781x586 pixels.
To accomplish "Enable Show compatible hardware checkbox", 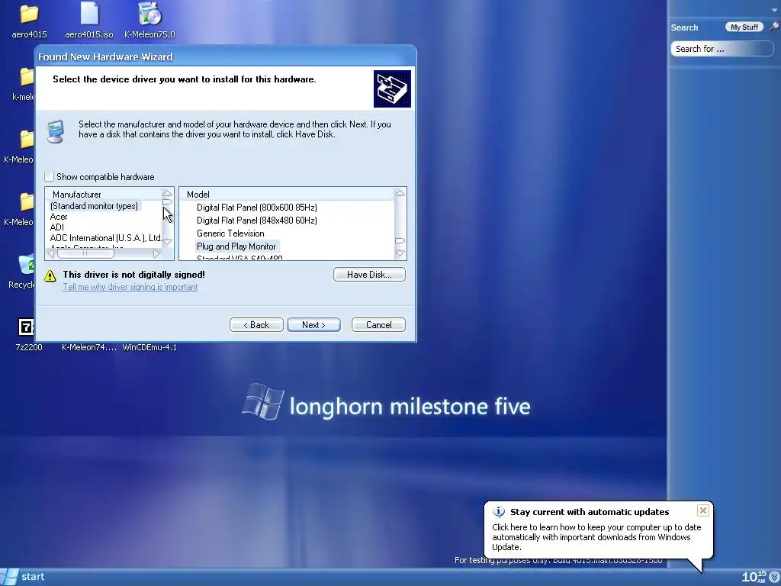I will 49,177.
